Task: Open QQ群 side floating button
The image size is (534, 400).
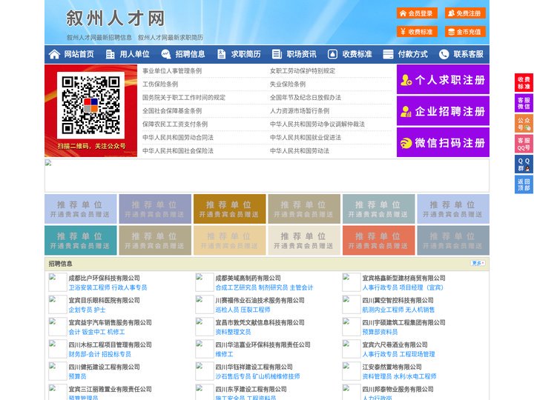Action: point(524,164)
